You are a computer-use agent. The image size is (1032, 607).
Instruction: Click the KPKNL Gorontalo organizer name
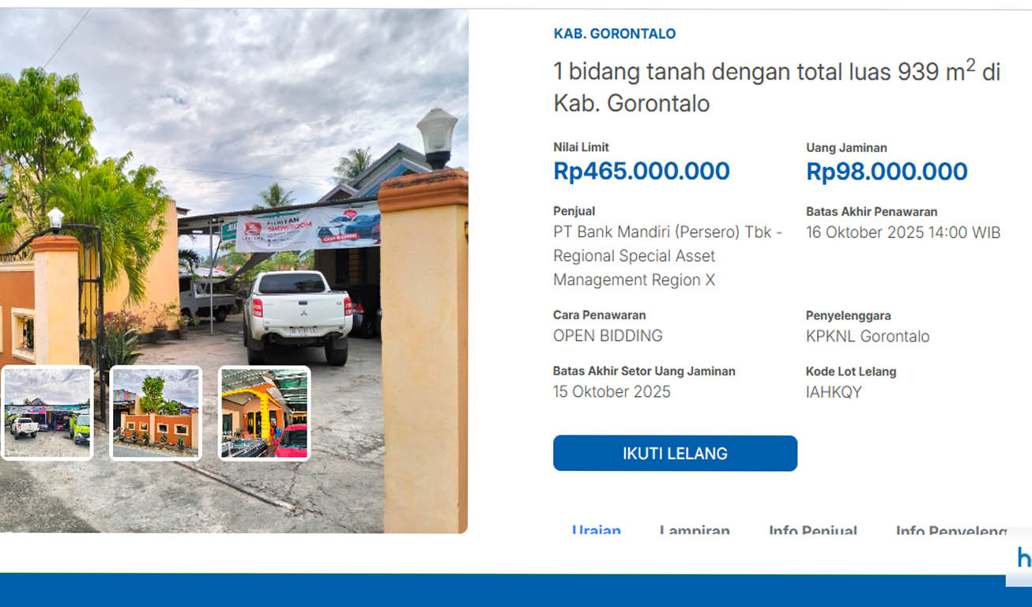(x=868, y=336)
